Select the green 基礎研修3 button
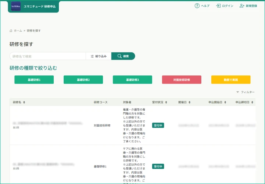The height and width of the screenshot is (184, 265). 132,80
